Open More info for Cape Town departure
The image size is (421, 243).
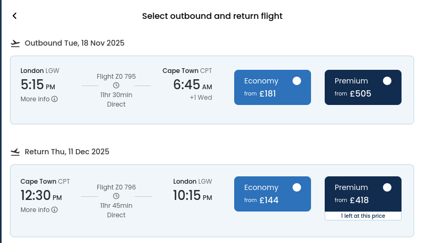coord(39,210)
